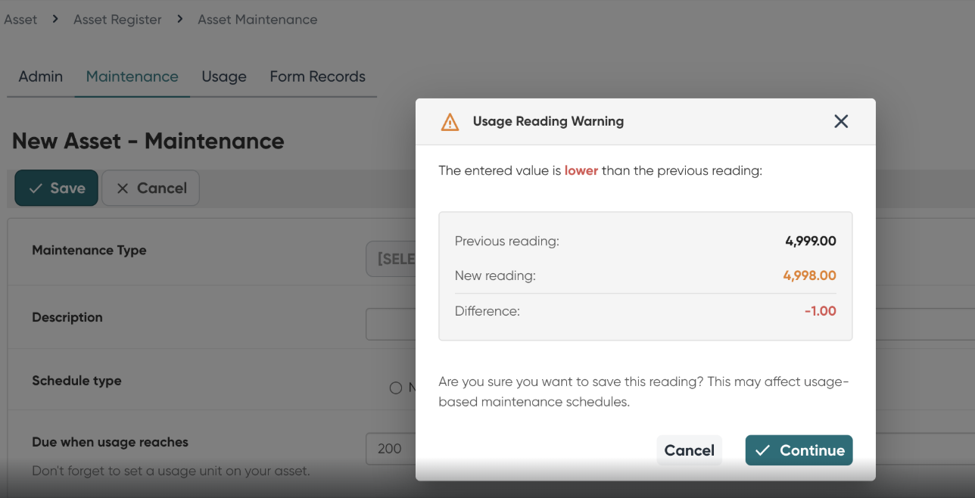Click the Due when usage reaches field
The width and height of the screenshot is (975, 498).
391,449
